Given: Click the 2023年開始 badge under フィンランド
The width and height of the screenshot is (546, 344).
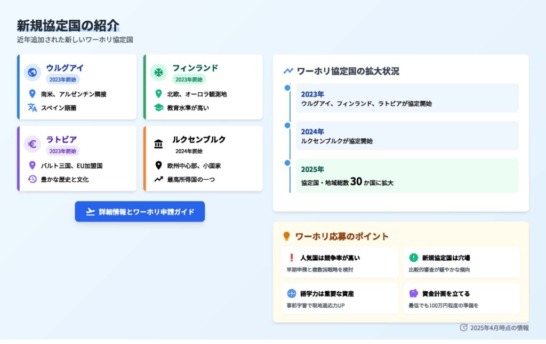Looking at the screenshot, I should 189,79.
